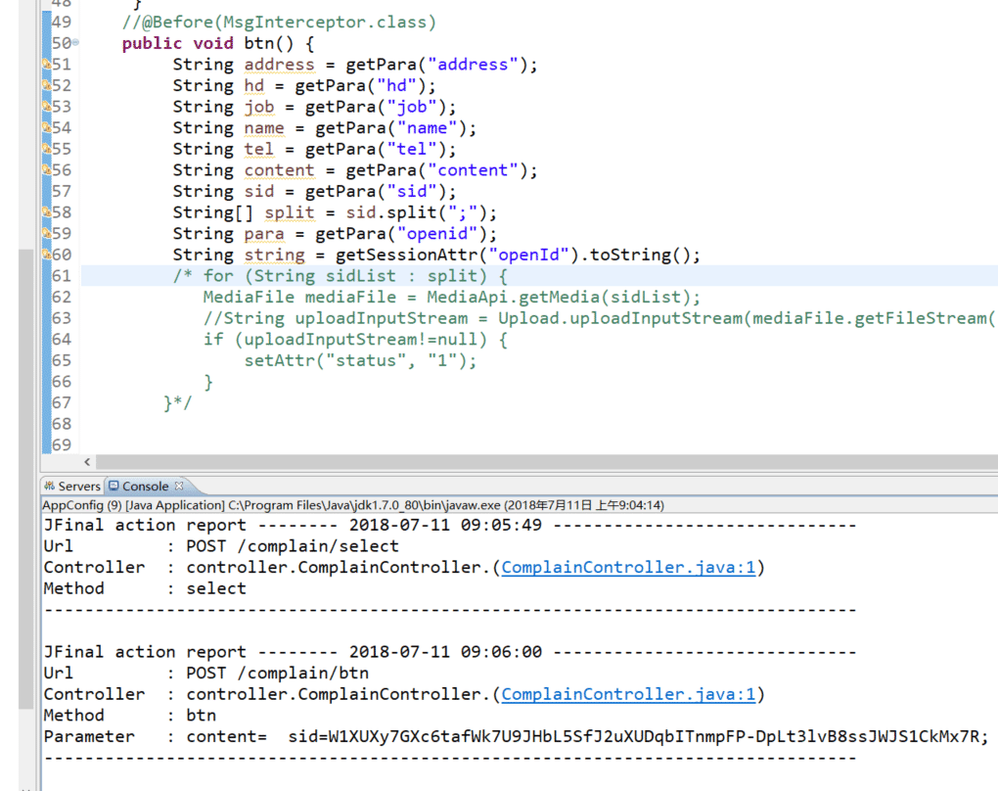Click warning marker on line 51
998x791 pixels.
[x=46, y=64]
